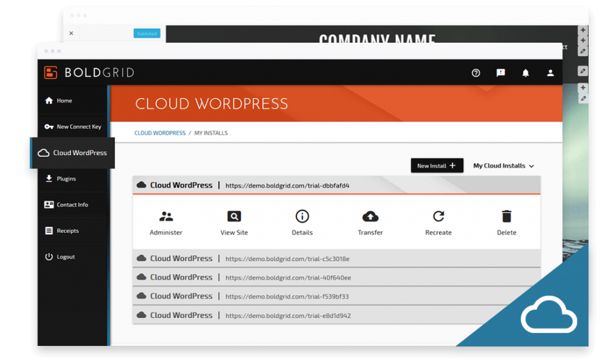Click the New Install button
This screenshot has width=601, height=360.
pos(437,166)
